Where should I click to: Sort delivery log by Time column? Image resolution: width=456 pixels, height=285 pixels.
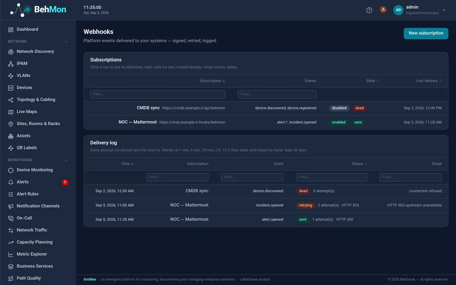pyautogui.click(x=127, y=164)
